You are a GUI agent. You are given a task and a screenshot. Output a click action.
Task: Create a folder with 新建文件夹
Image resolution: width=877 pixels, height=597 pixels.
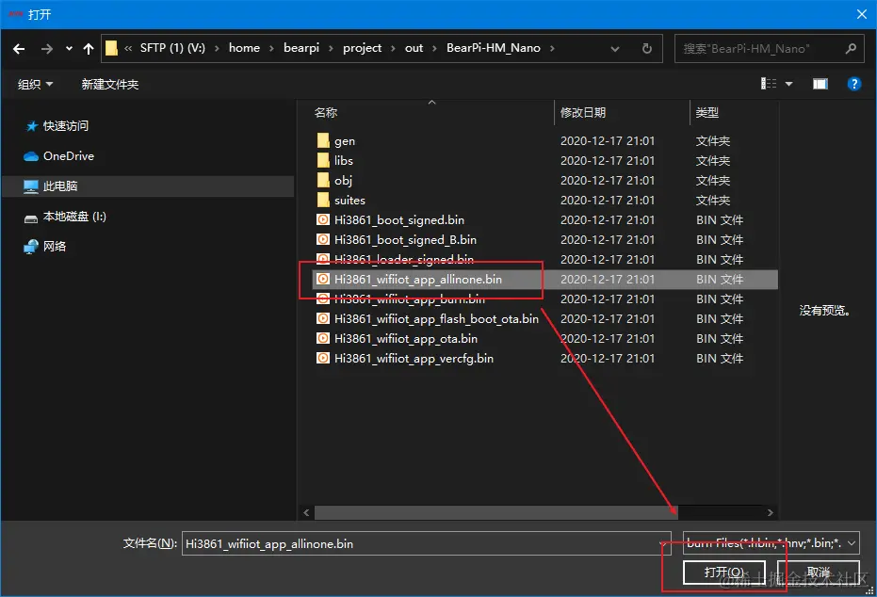pyautogui.click(x=109, y=84)
